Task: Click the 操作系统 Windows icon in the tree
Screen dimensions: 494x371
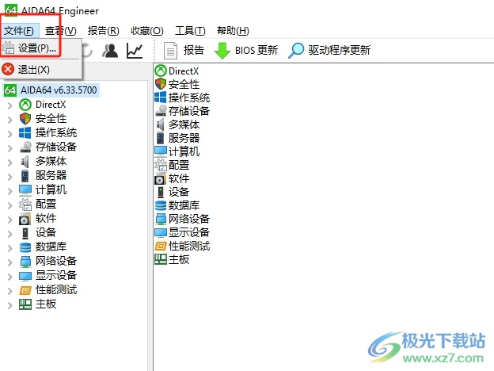Action: click(x=25, y=133)
